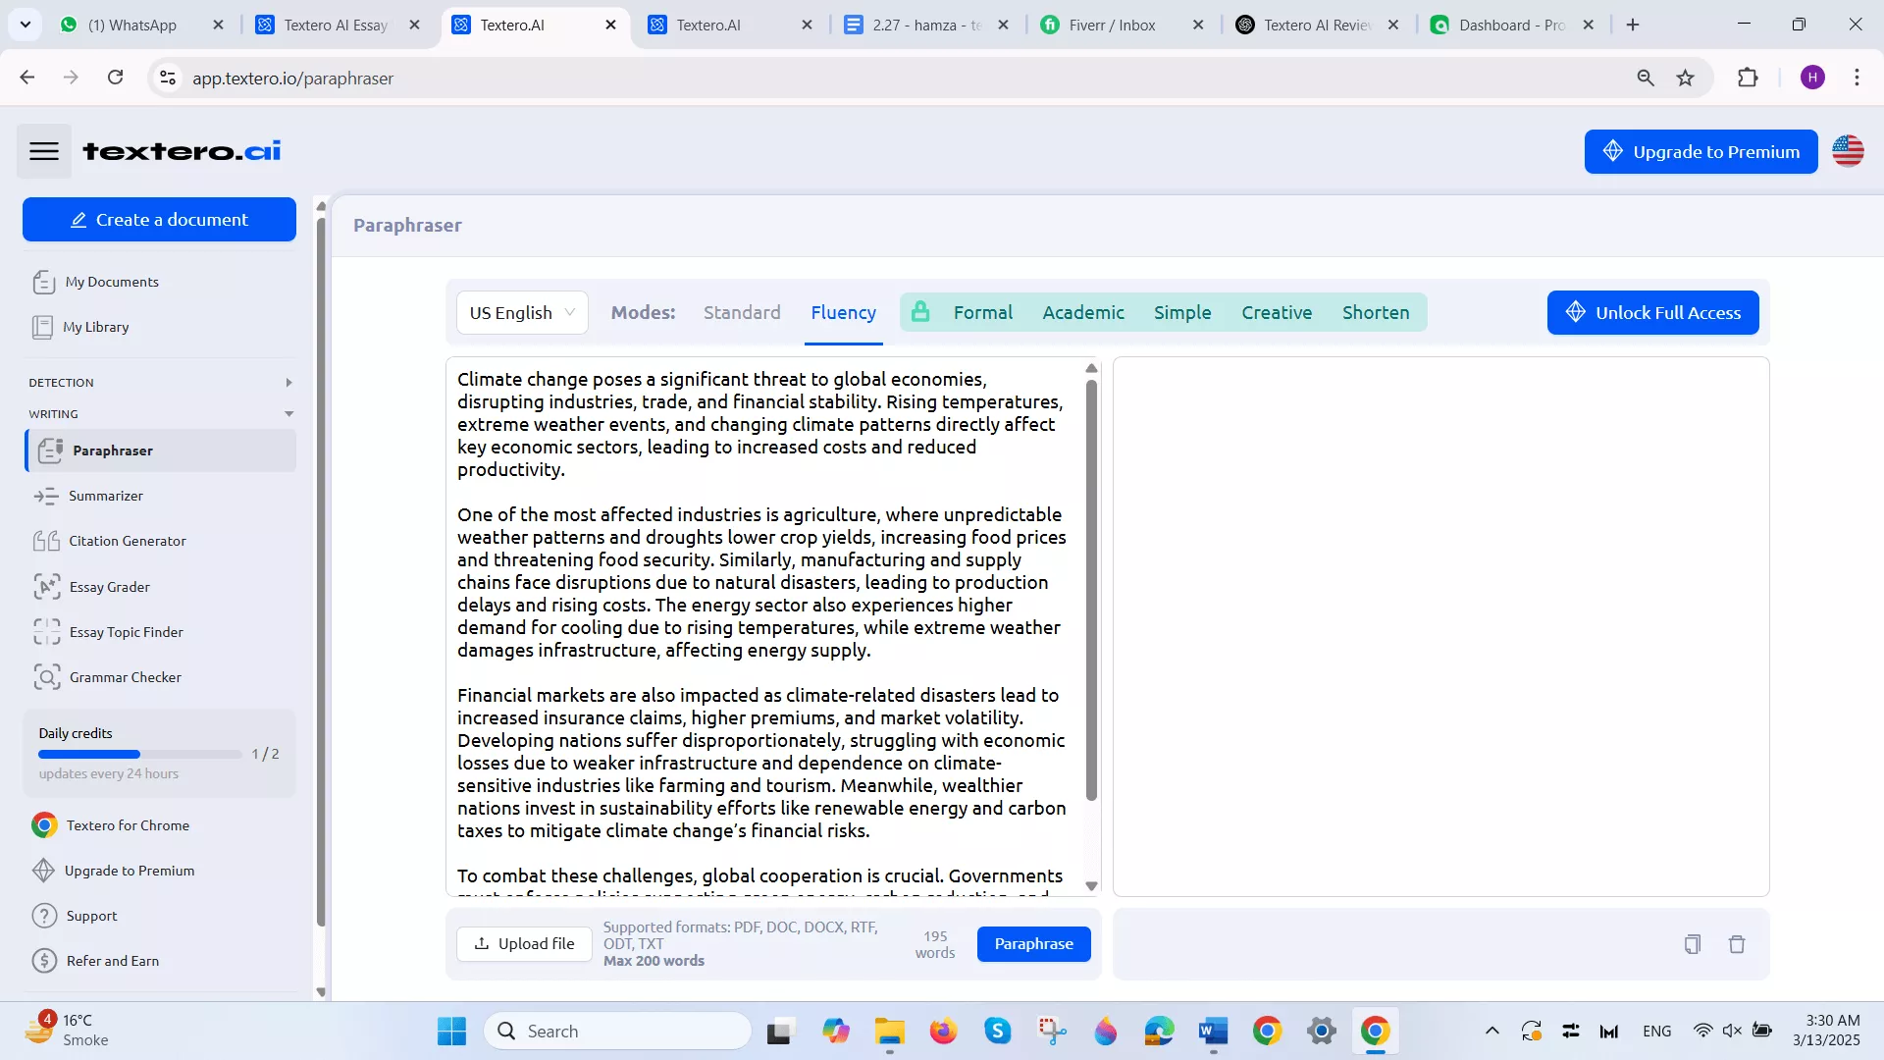Click the green lock premium modes icon
This screenshot has width=1884, height=1060.
[919, 312]
